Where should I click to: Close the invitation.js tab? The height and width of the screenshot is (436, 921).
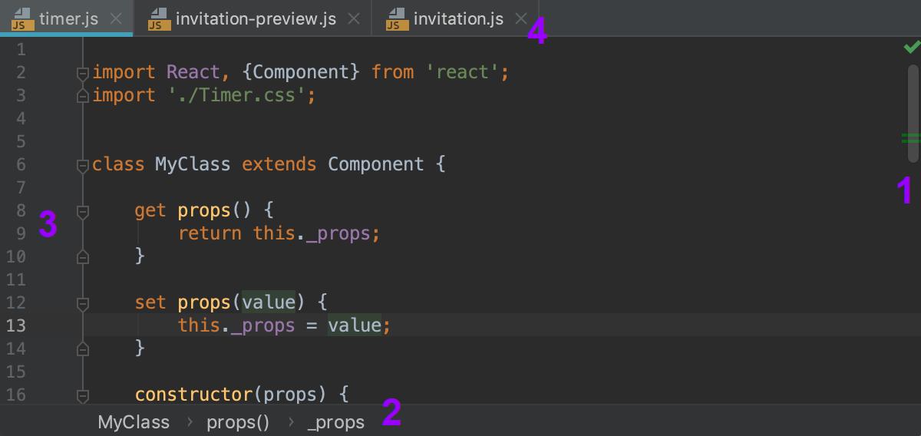(x=521, y=19)
